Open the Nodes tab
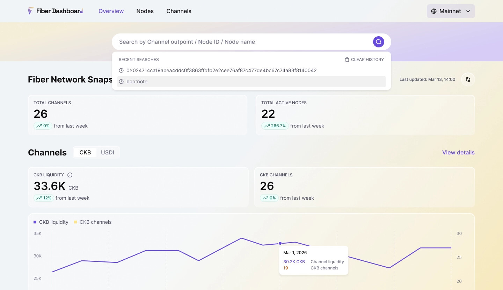This screenshot has height=290, width=503. (145, 11)
